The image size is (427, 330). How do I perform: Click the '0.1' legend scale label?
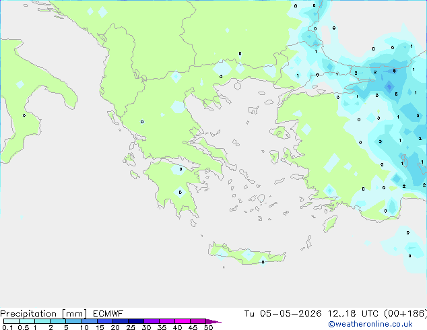(x=7, y=327)
